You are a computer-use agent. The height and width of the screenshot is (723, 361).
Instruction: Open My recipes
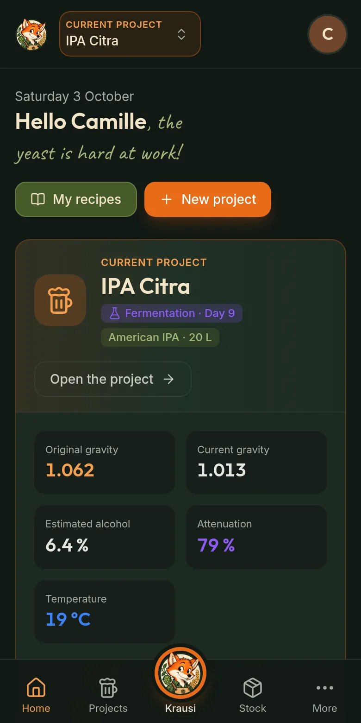[x=76, y=199]
